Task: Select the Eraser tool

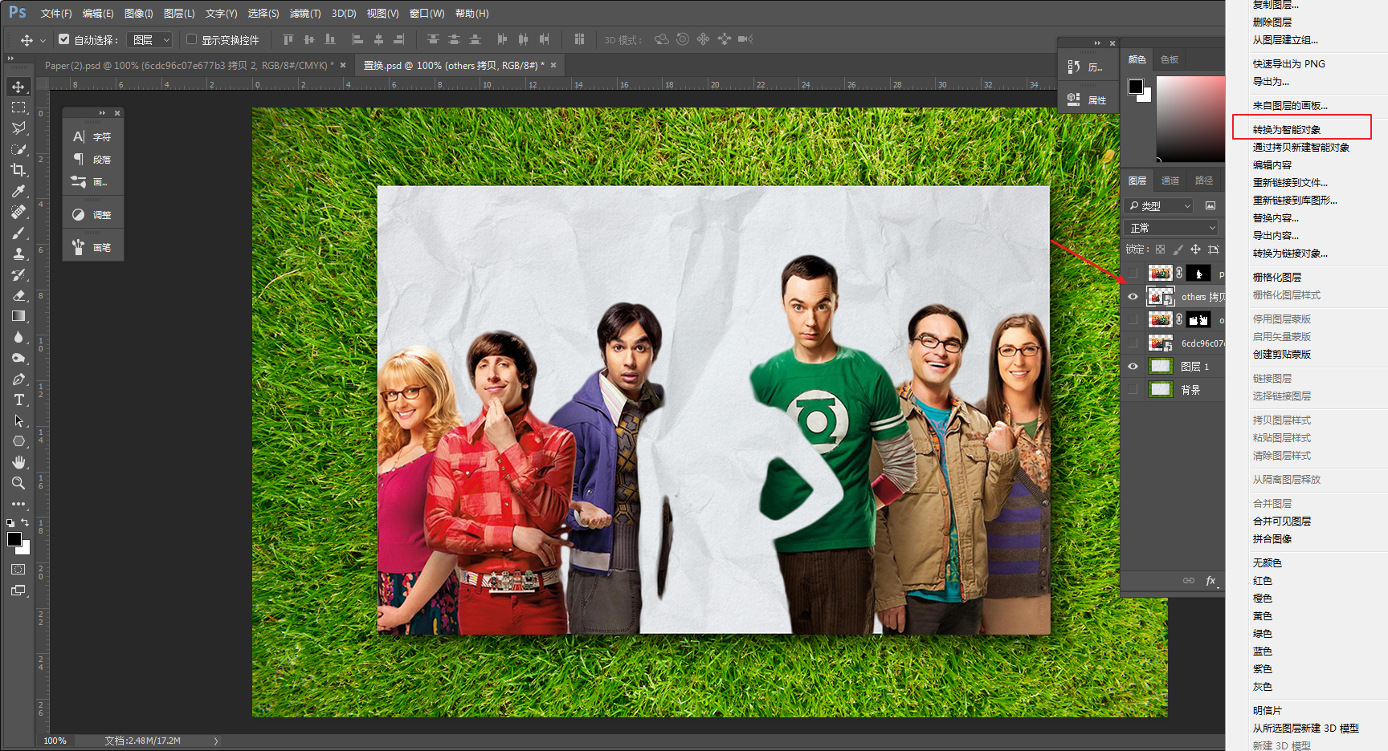Action: [x=18, y=295]
